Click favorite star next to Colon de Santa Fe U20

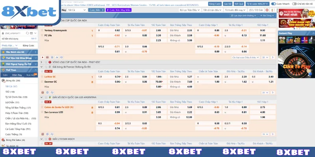tap(43, 107)
